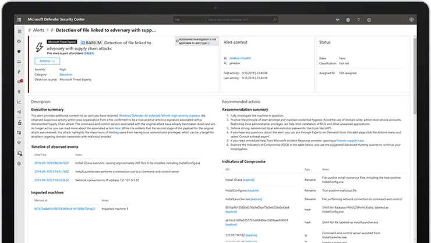Click the Execution category link

click(x=66, y=75)
